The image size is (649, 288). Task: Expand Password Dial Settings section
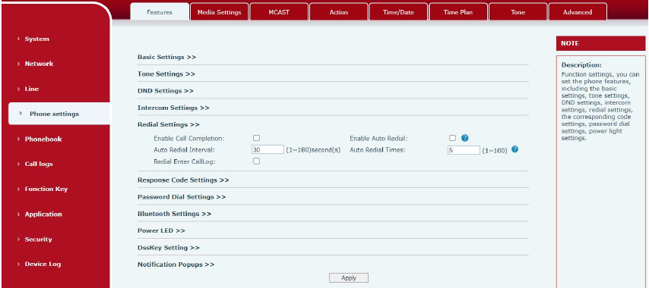182,197
